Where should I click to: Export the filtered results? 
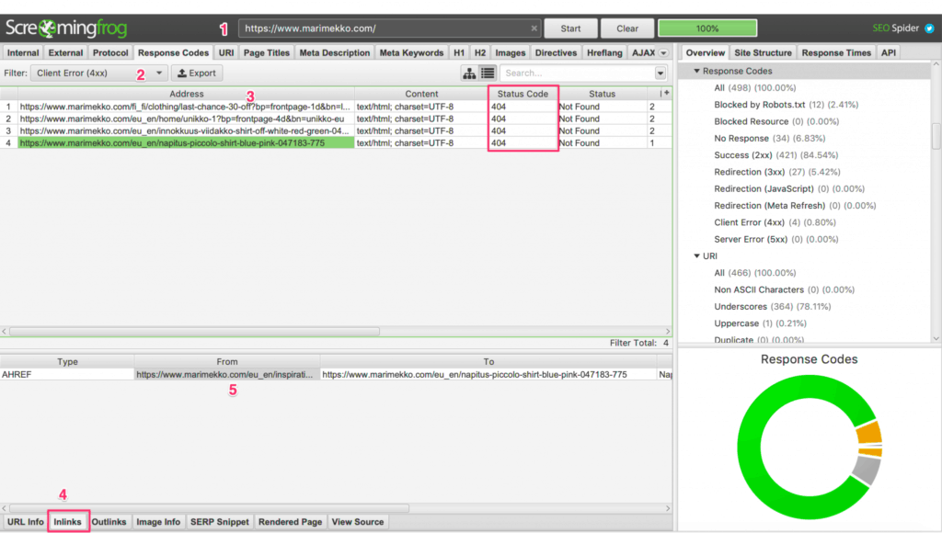point(197,74)
